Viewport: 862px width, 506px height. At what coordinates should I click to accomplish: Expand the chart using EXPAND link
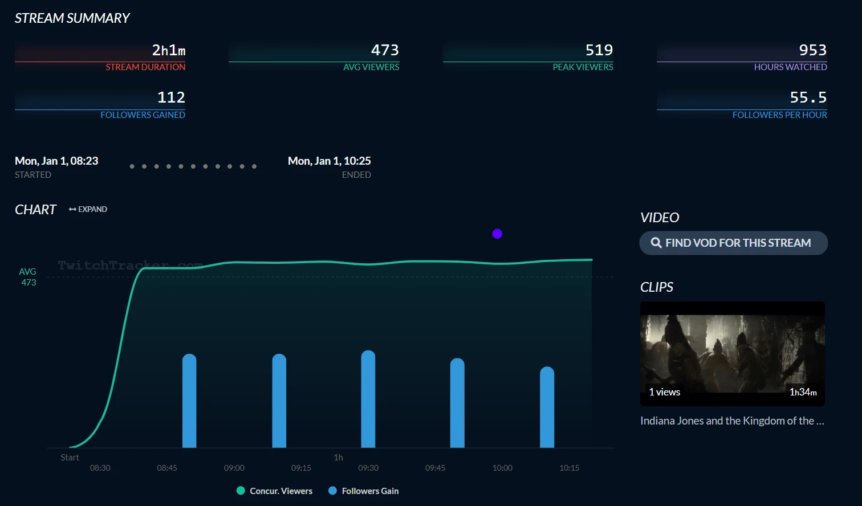[x=88, y=209]
